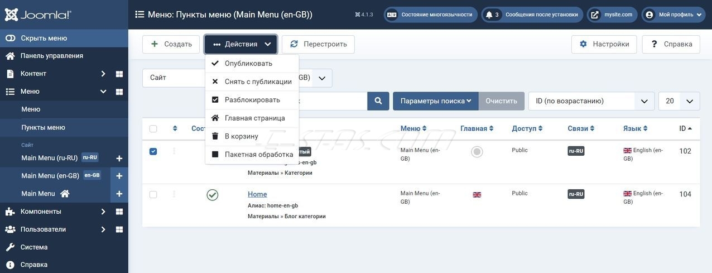Screen dimensions: 712x273
Task: Open the menu selector dropdown ending in GB)
Action: 316,78
